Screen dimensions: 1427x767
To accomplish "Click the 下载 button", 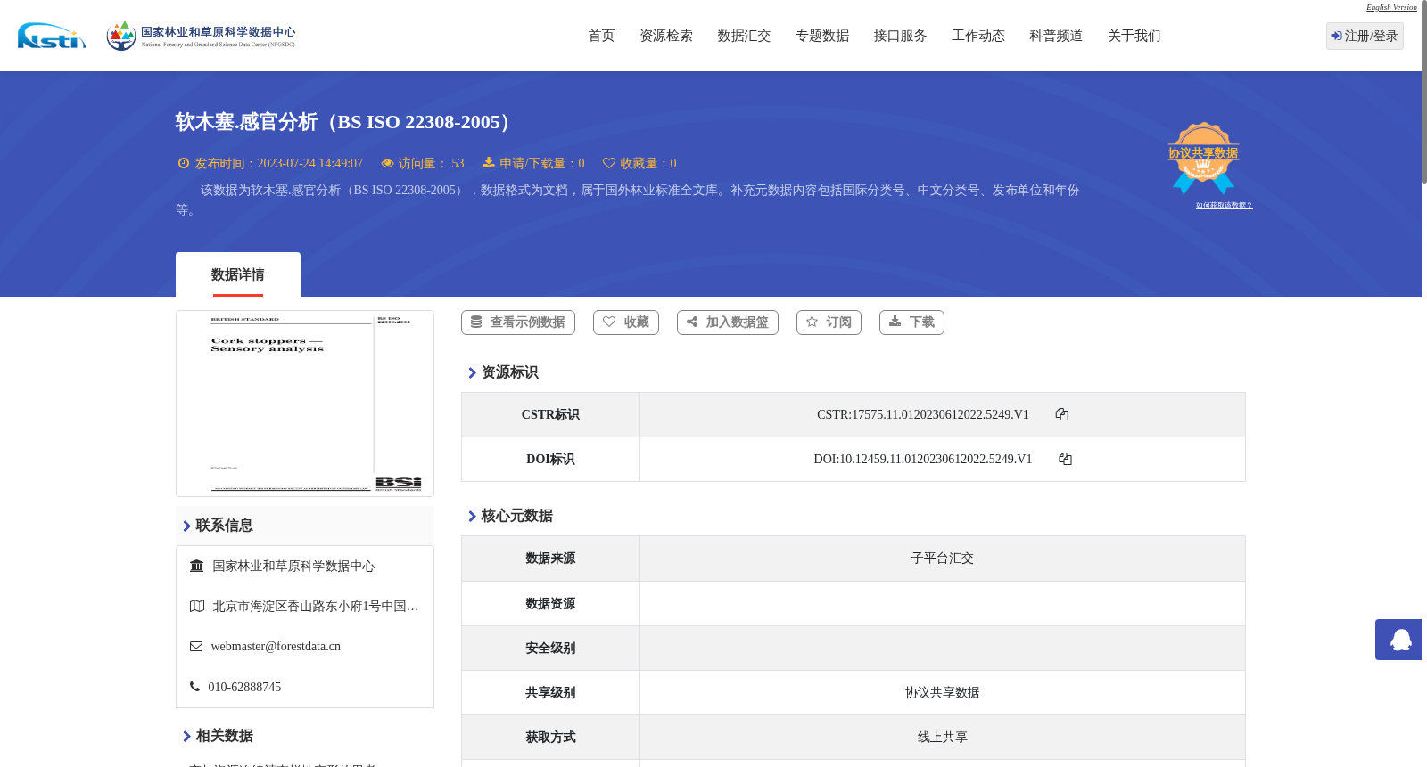I will [911, 322].
